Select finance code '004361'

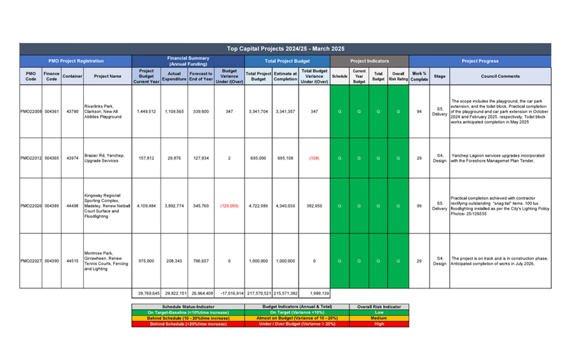(x=52, y=112)
